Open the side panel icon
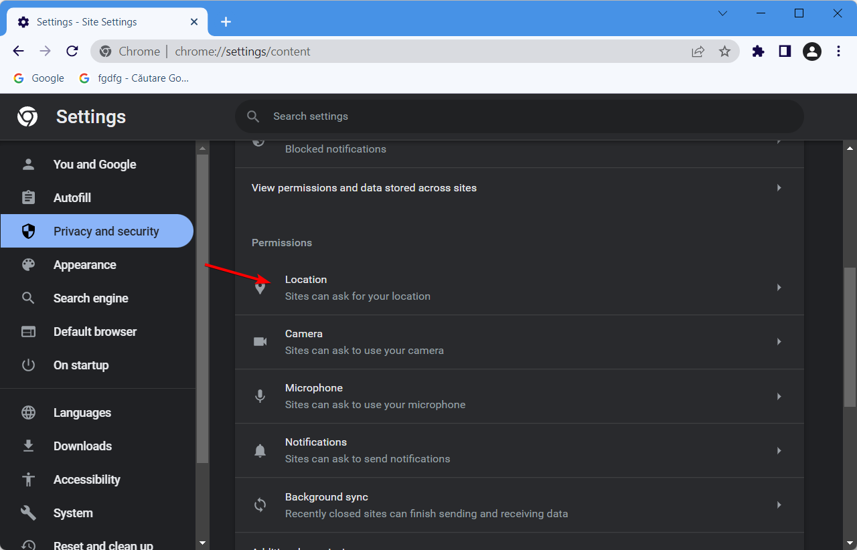 tap(785, 52)
